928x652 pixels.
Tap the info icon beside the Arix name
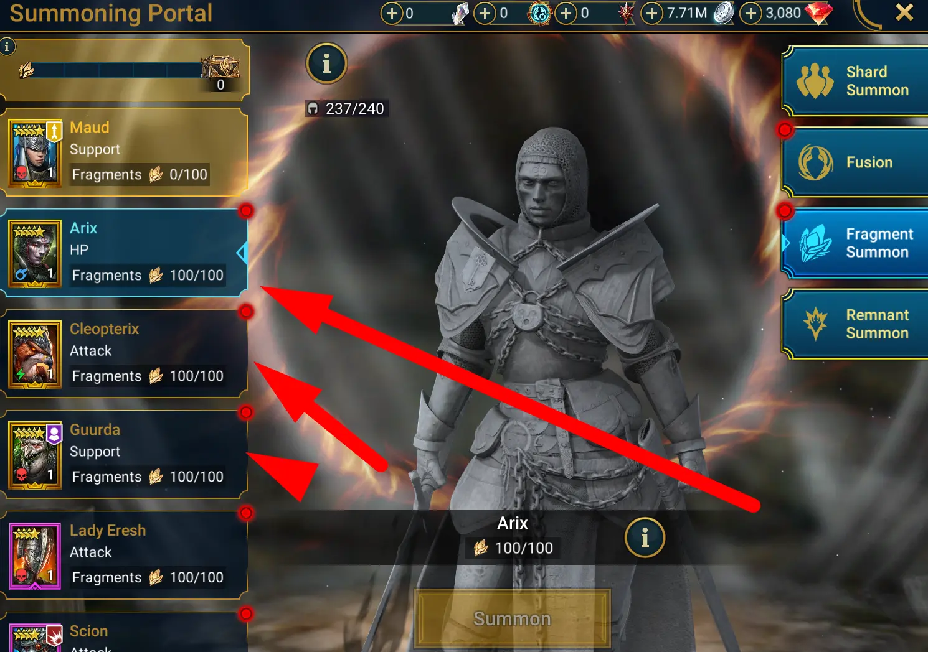[645, 538]
